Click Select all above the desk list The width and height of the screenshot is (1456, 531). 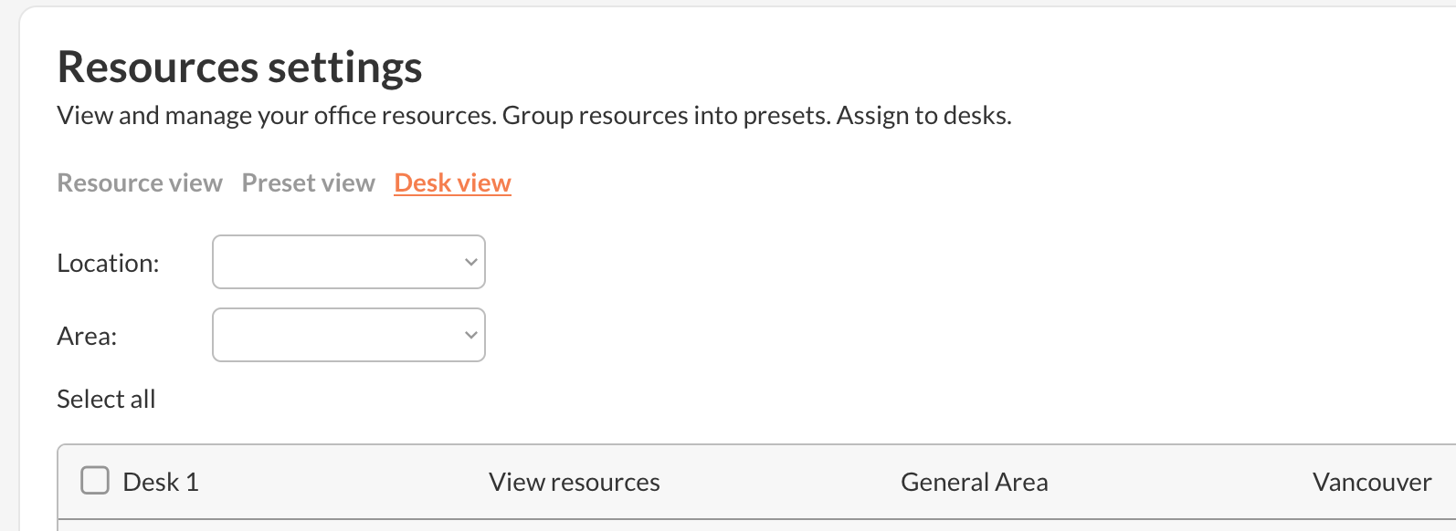106,399
